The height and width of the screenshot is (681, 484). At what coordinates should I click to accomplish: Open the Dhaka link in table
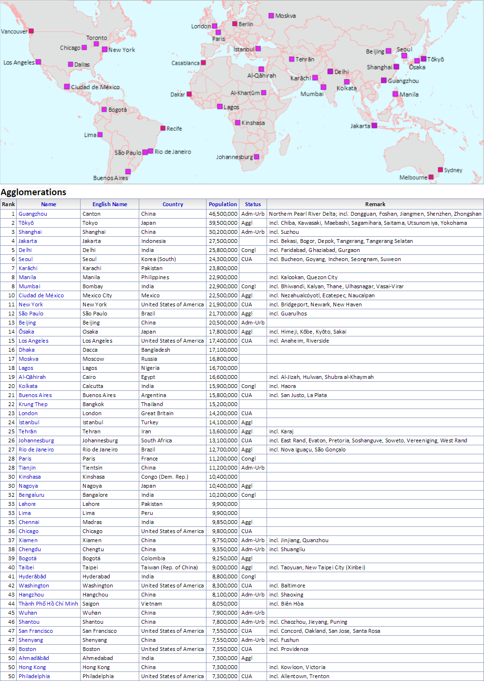point(27,350)
